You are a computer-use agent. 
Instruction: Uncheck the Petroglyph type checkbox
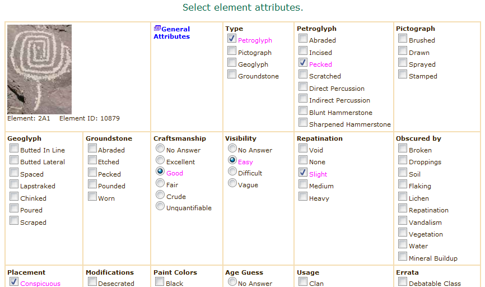(x=232, y=39)
